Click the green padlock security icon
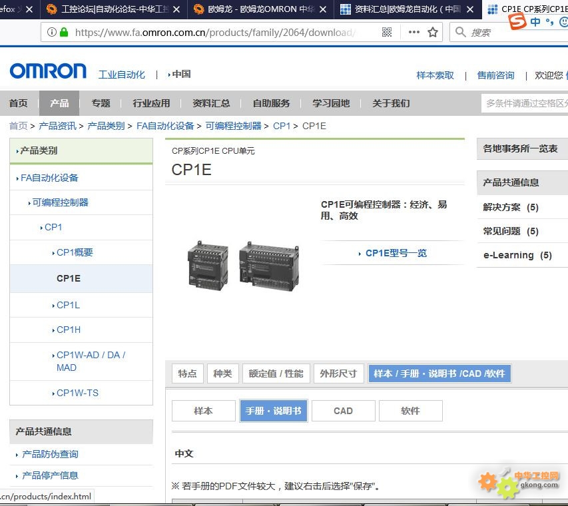 (64, 32)
